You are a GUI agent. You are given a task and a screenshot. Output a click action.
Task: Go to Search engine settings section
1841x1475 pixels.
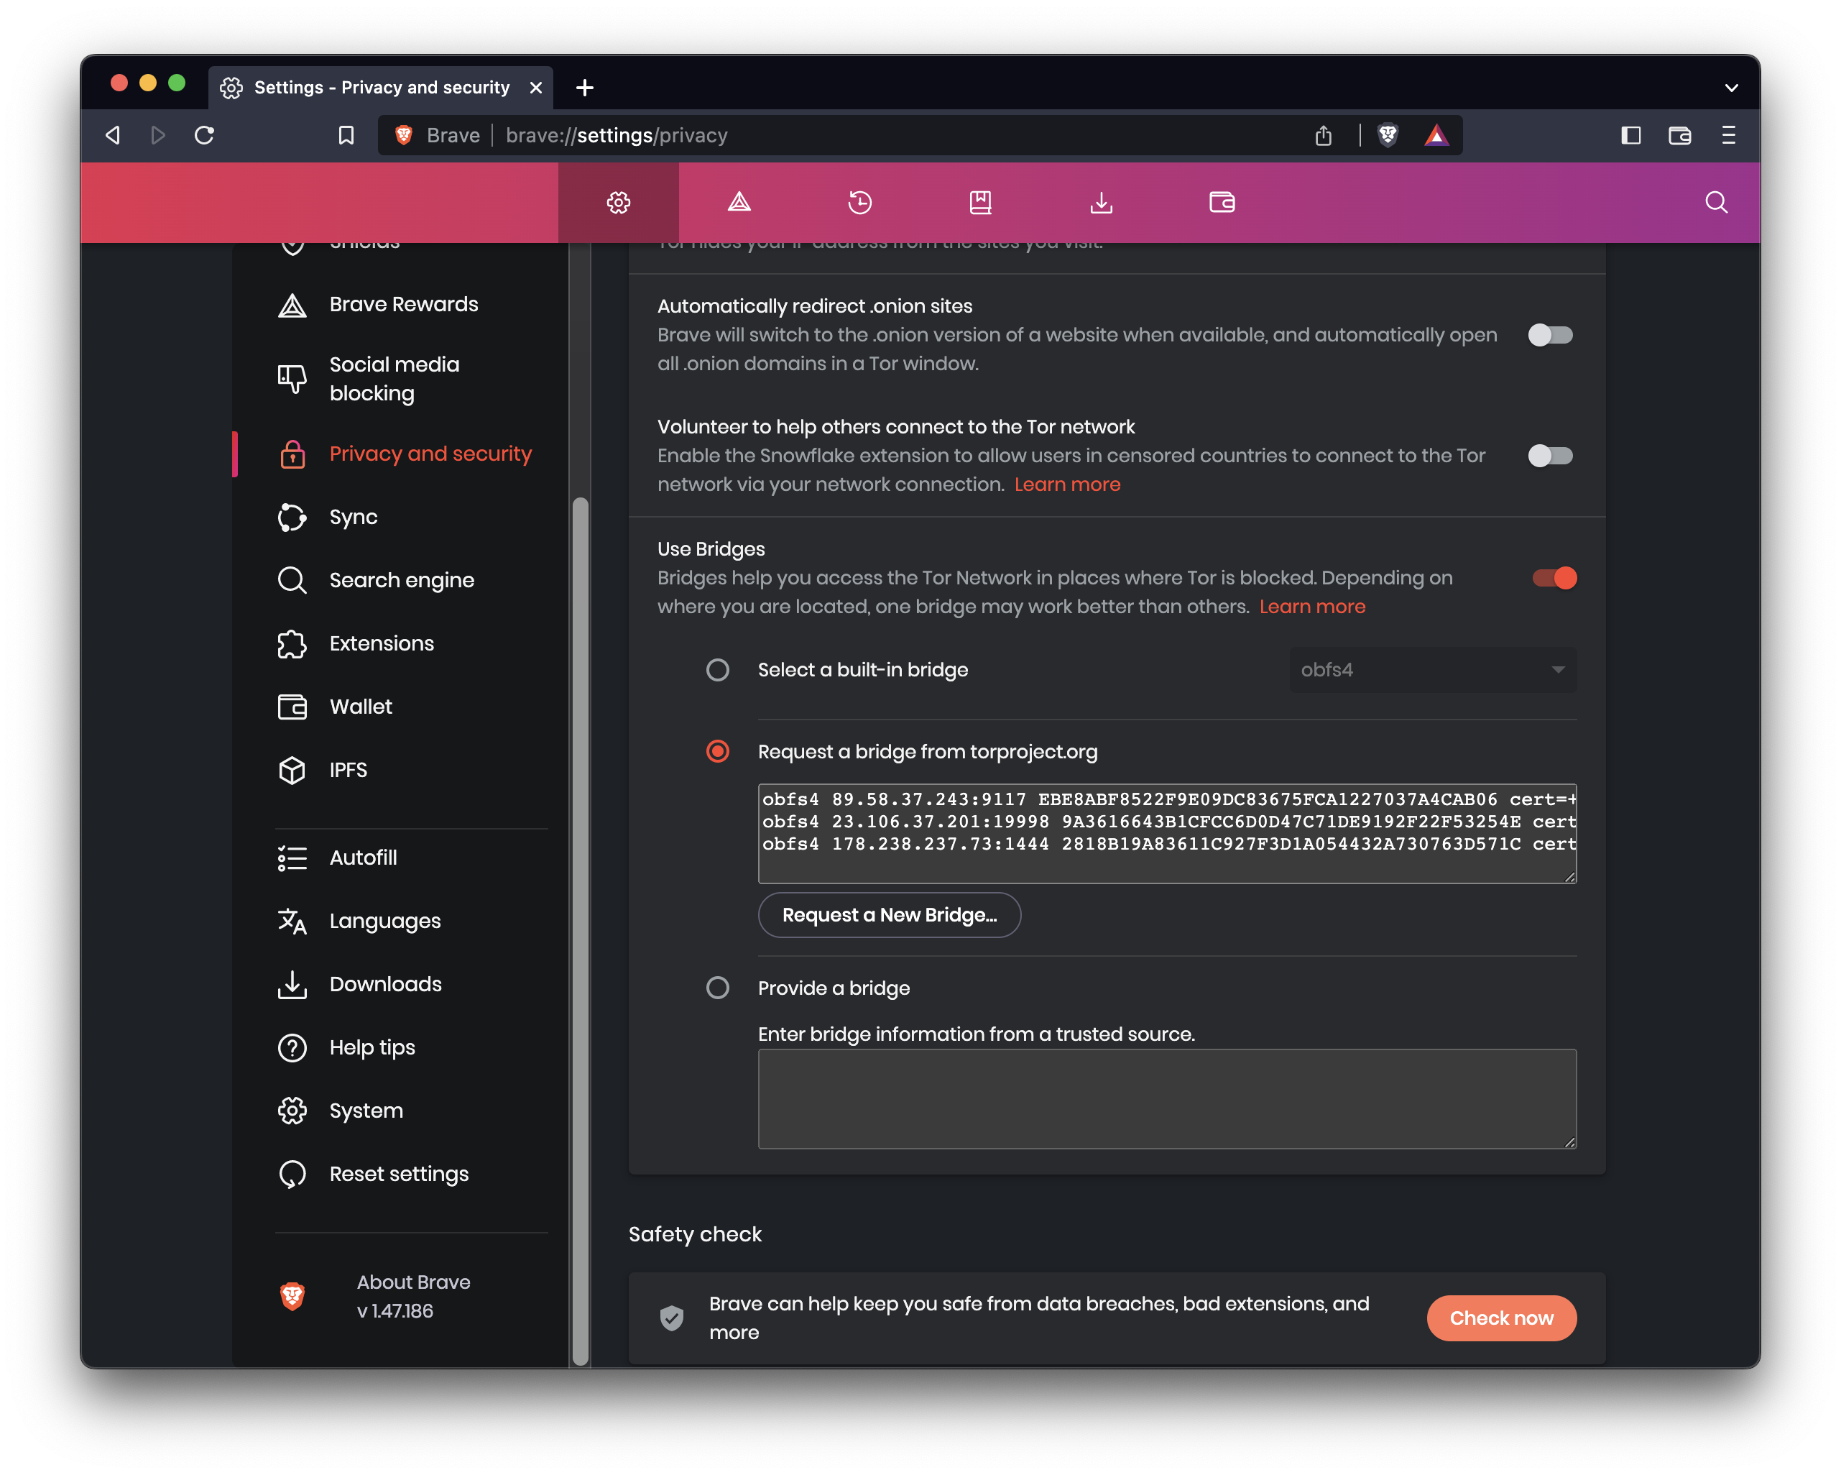point(402,580)
